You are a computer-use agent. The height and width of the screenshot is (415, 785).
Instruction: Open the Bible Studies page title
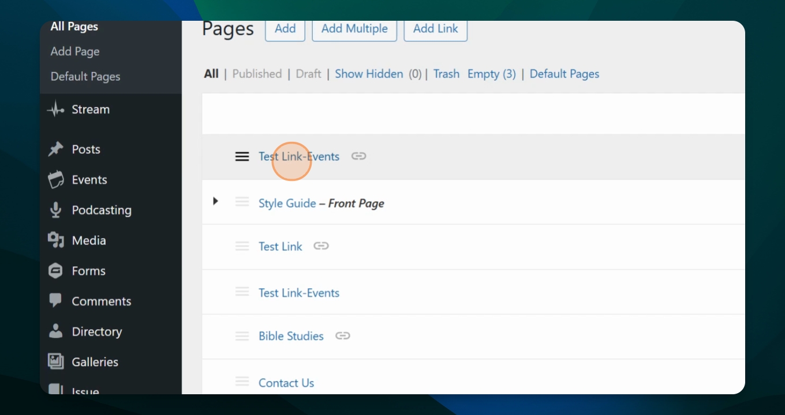[x=291, y=336]
